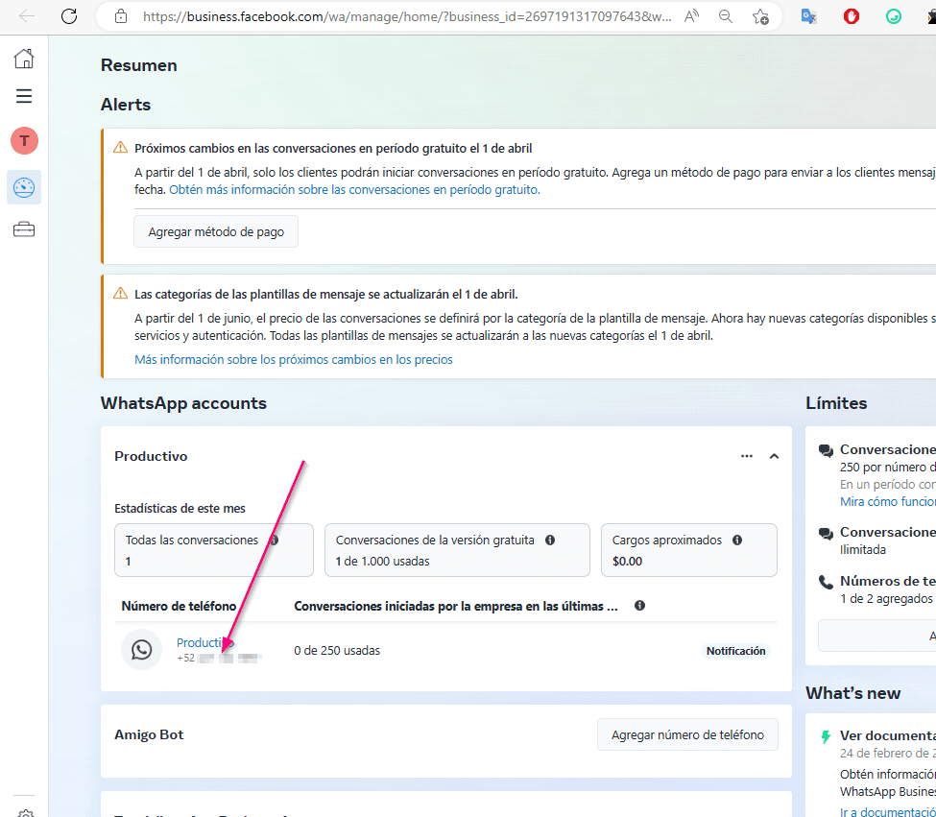Screen dimensions: 936x817
Task: Collapse the Productivo account section
Action: (774, 456)
